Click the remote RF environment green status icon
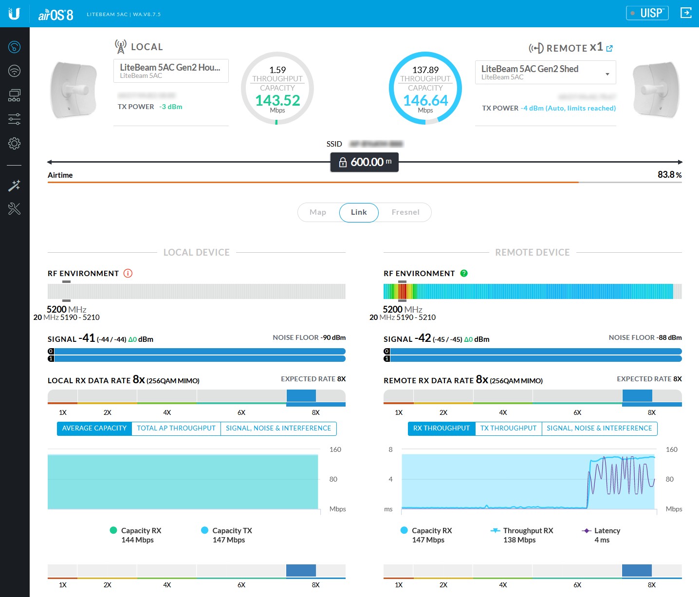The height and width of the screenshot is (597, 699). tap(464, 273)
